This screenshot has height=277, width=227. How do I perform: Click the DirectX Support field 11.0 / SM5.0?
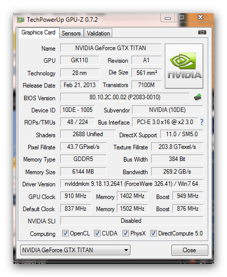[181, 134]
